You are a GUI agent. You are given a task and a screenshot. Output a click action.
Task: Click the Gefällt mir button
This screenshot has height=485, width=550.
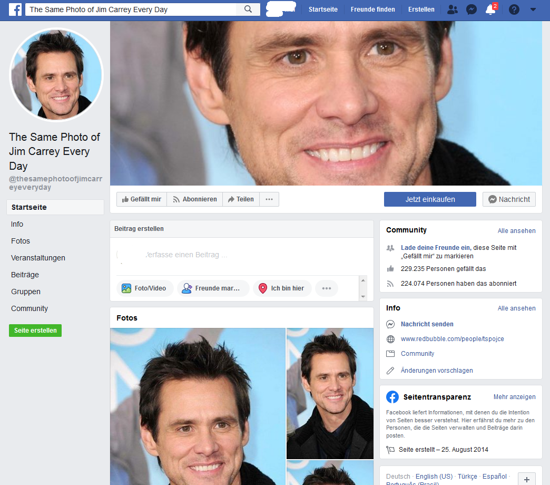tap(141, 199)
